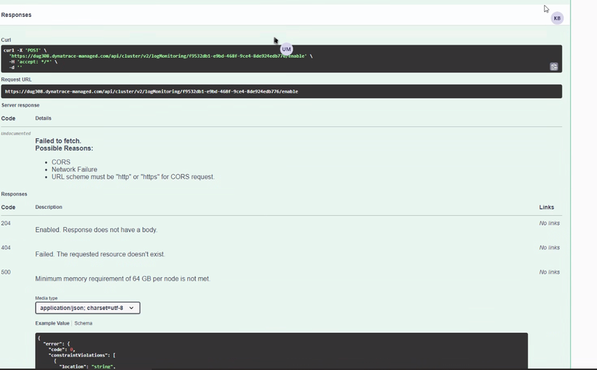Click the UM user avatar badge
The width and height of the screenshot is (597, 370).
click(x=286, y=50)
